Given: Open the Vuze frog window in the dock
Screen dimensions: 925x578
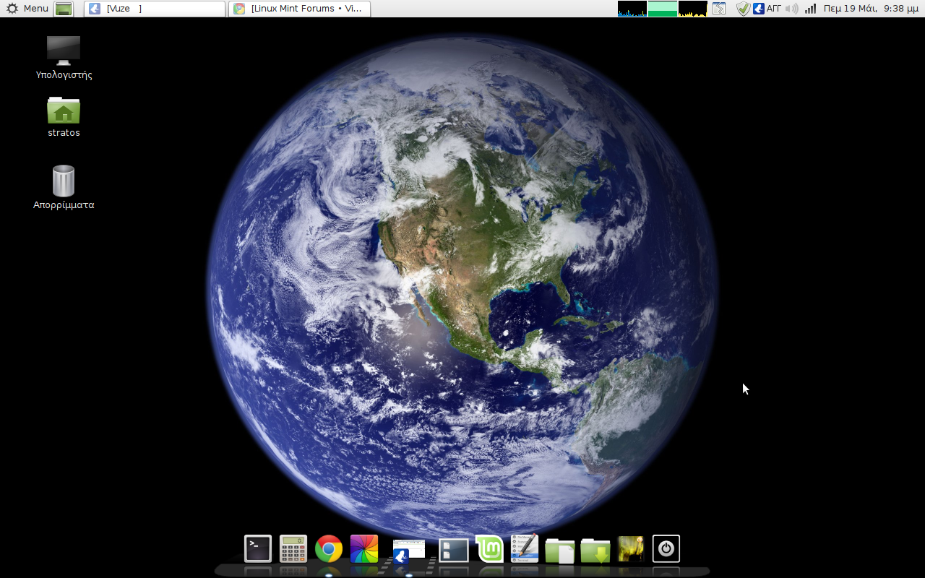Looking at the screenshot, I should 409,552.
